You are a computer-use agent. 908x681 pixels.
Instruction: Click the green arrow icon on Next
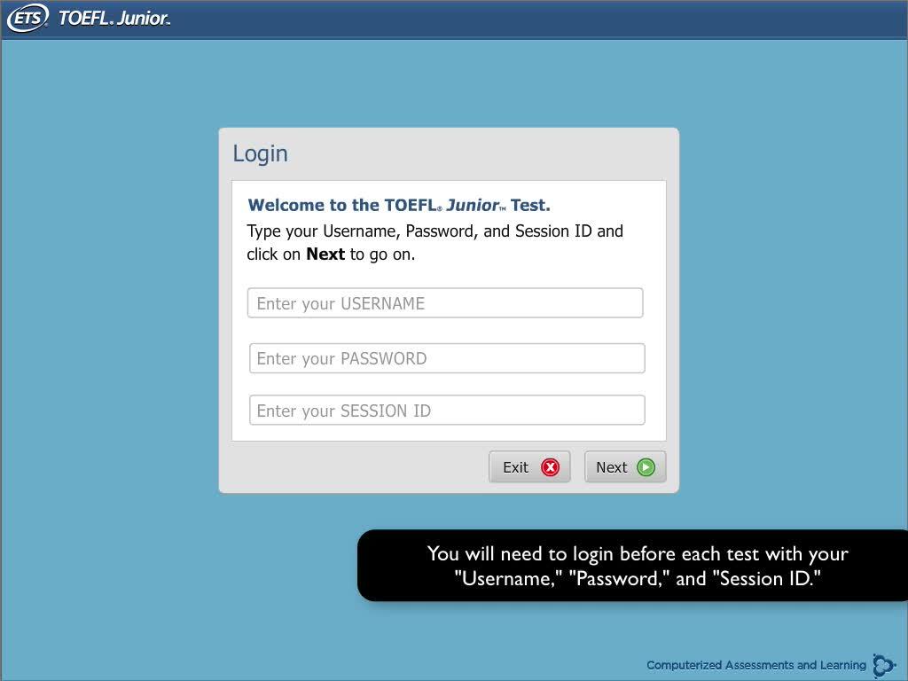tap(646, 467)
